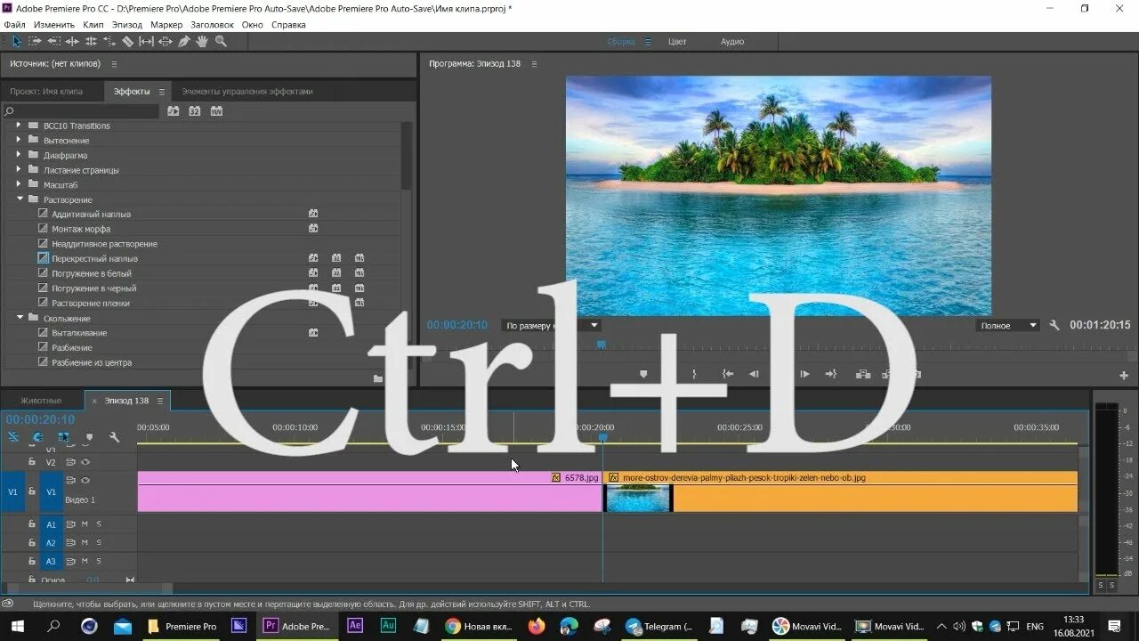Screen dimensions: 1139x641
Task: Collapse the Скольжение folder
Action: tap(20, 318)
